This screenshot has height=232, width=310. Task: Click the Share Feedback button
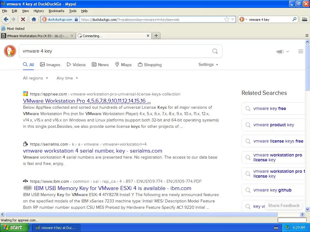[x=284, y=205]
